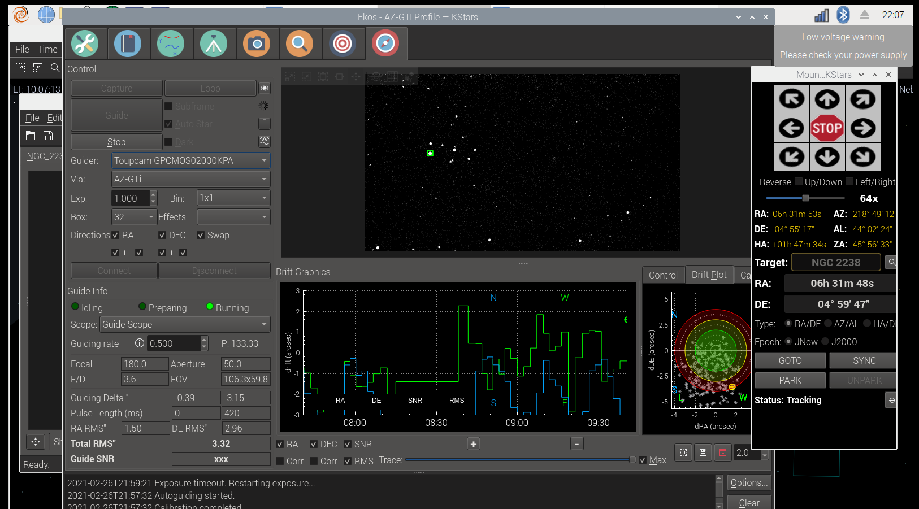This screenshot has height=509, width=919.
Task: Select the J2000 epoch radio button
Action: pyautogui.click(x=825, y=342)
